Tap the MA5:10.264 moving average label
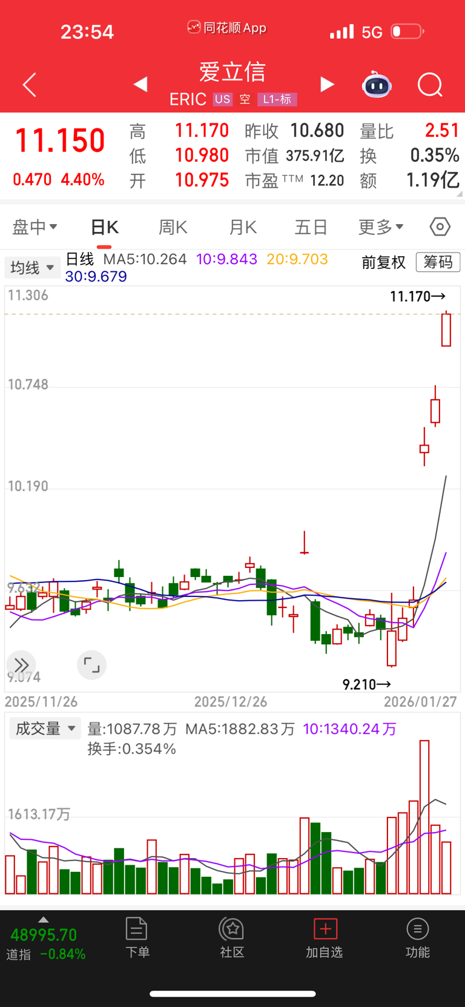Viewport: 465px width, 1007px height. click(145, 259)
